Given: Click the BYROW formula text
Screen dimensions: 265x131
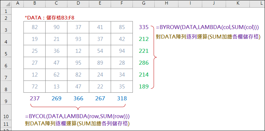Looking at the screenshot, I should click(x=208, y=27).
